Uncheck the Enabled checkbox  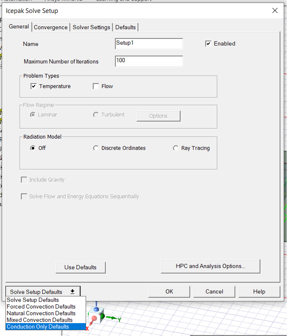(x=208, y=44)
